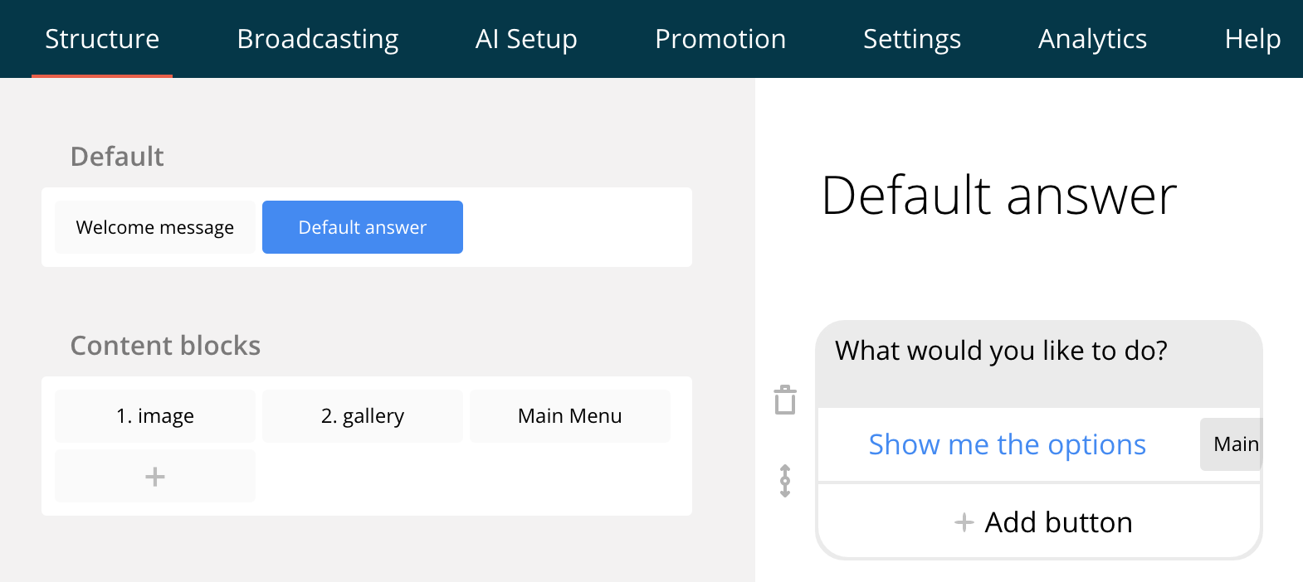View the Analytics tab
This screenshot has width=1303, height=582.
(1092, 39)
